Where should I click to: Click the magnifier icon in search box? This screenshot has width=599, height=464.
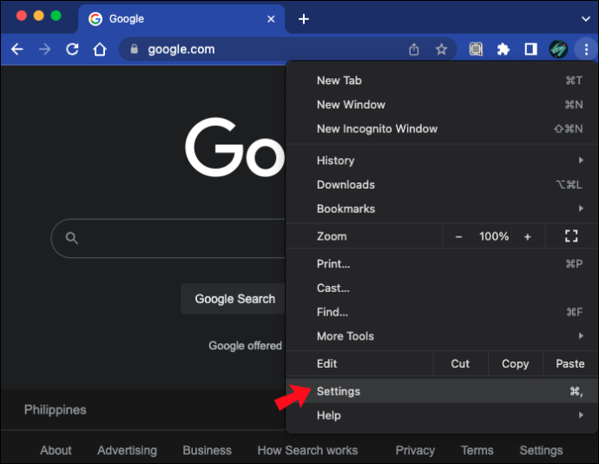point(71,238)
